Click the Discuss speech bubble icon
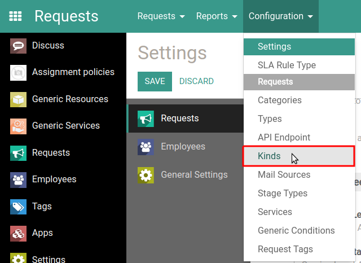Screen dimensions: 361x263 pyautogui.click(x=18, y=46)
